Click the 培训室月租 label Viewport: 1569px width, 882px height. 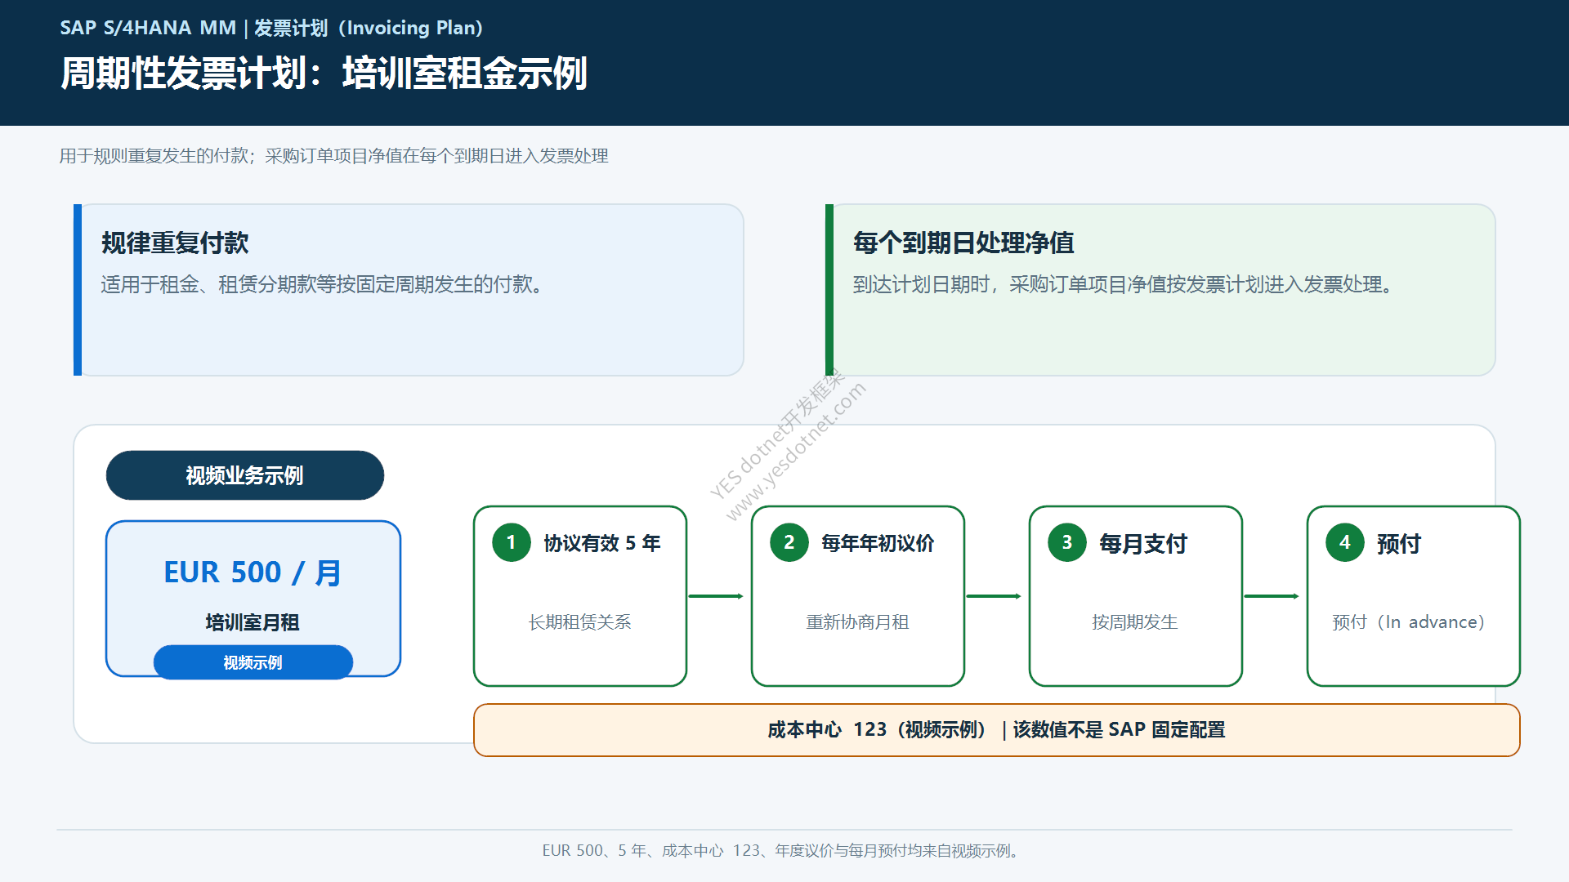coord(253,622)
